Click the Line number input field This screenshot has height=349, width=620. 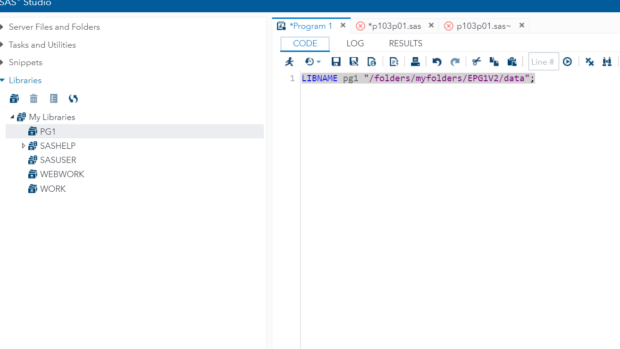pyautogui.click(x=543, y=61)
